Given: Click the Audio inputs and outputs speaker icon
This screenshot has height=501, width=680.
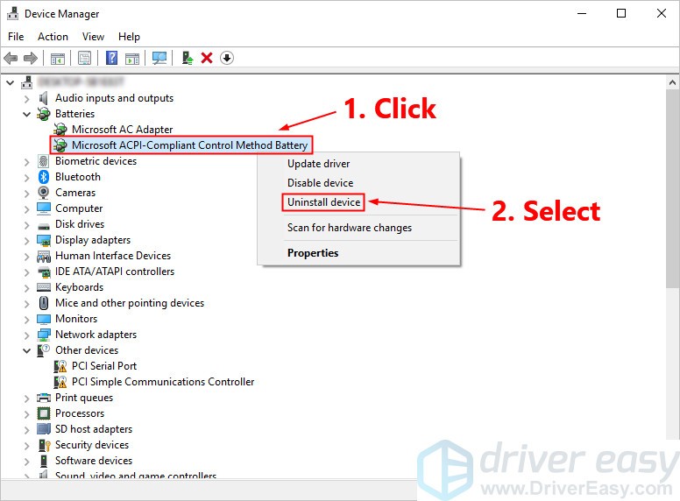Looking at the screenshot, I should pos(43,98).
